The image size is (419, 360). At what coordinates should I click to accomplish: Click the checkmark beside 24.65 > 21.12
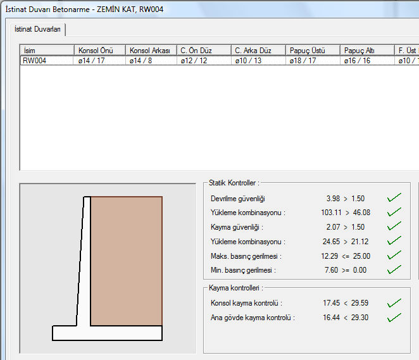394,241
